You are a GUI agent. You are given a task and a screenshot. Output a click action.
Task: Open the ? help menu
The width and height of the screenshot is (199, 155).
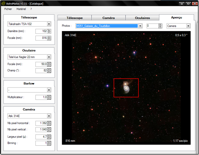[x=31, y=9]
